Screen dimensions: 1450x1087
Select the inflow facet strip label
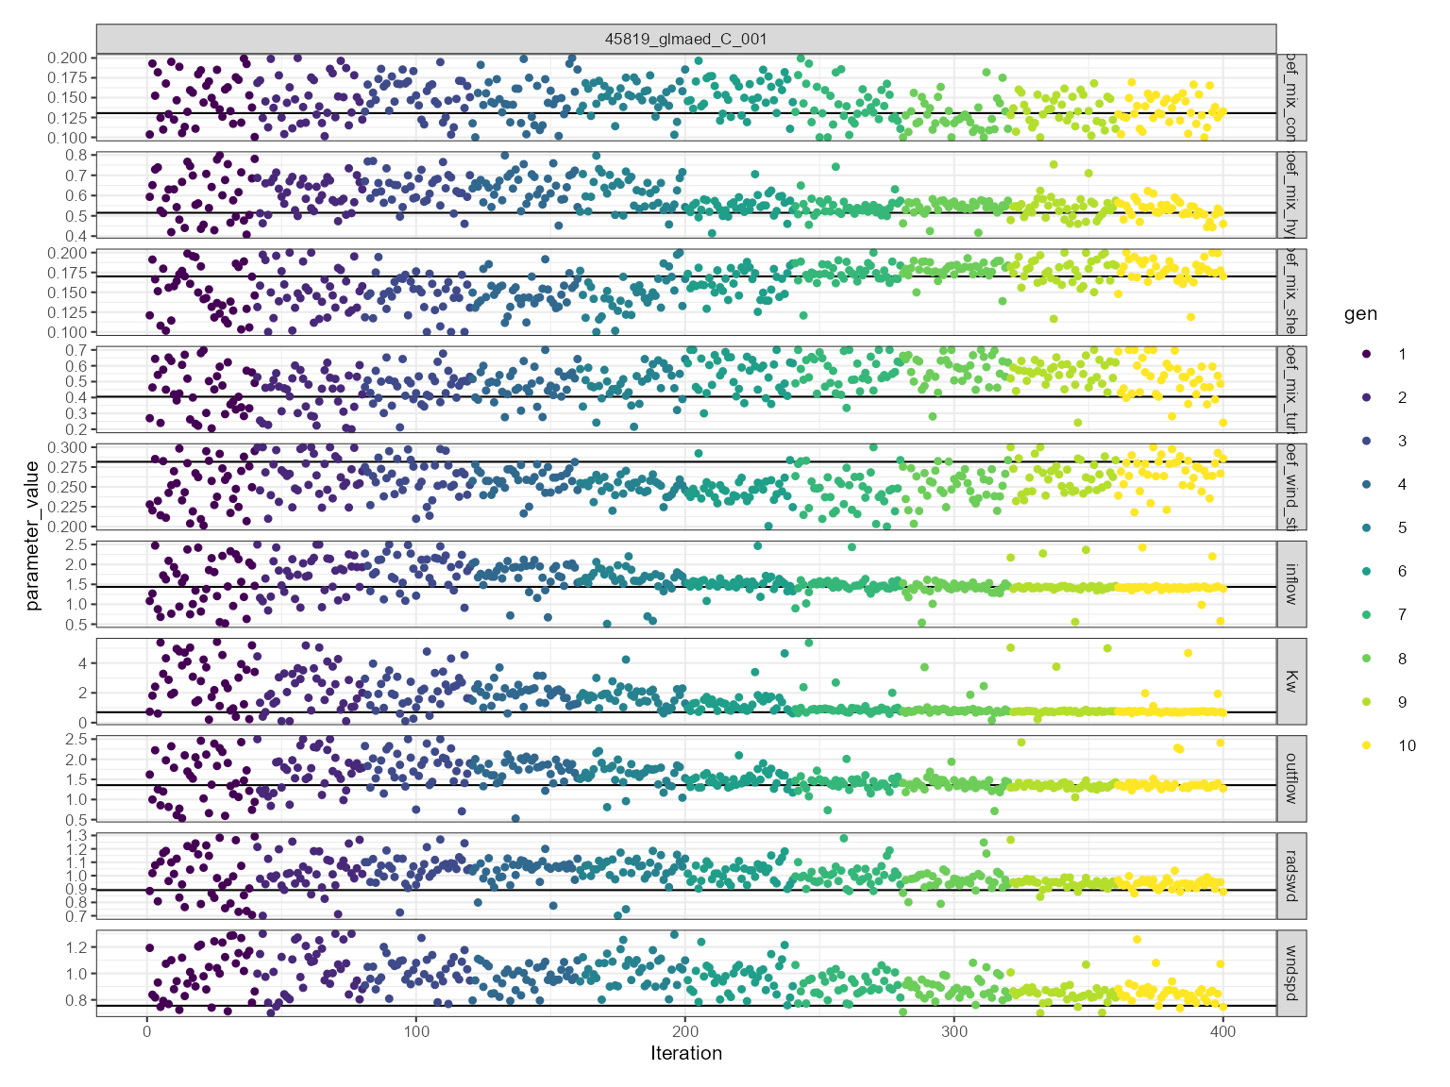pyautogui.click(x=1290, y=583)
